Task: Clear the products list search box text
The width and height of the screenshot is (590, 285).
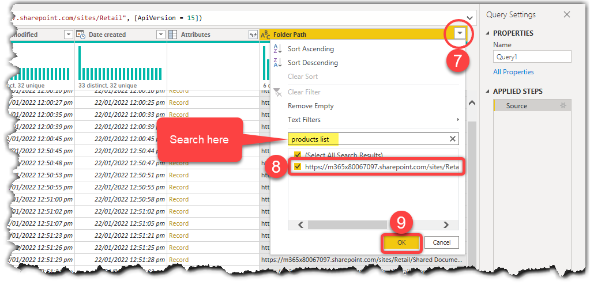Action: point(453,139)
